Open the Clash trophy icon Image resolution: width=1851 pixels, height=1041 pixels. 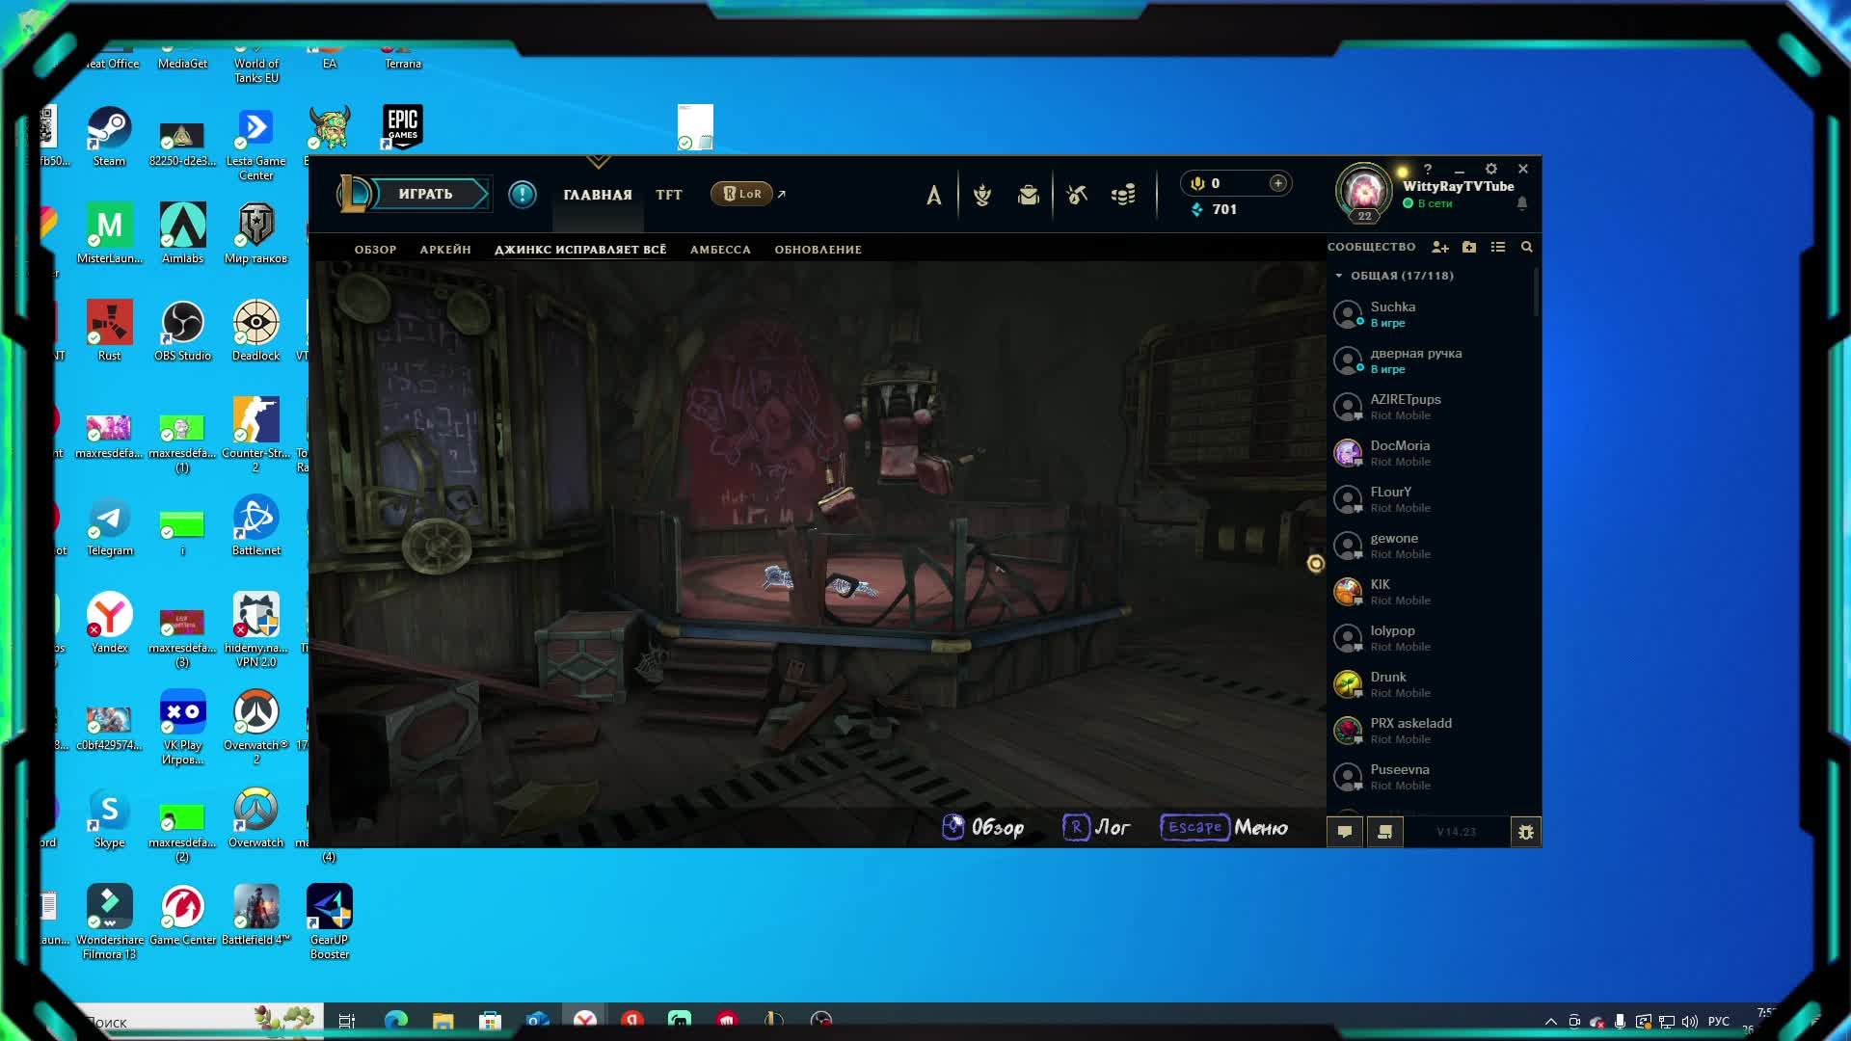click(982, 195)
